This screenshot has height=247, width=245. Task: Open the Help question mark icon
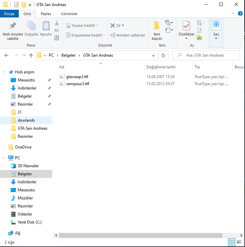click(240, 13)
